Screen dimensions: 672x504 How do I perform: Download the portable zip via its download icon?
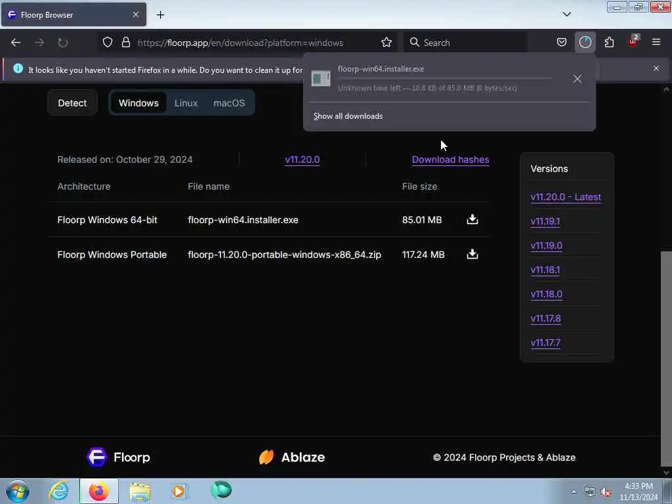[472, 254]
